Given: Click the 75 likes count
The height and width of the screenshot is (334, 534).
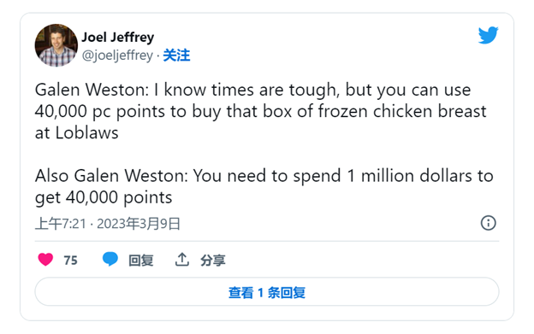Looking at the screenshot, I should [x=70, y=261].
